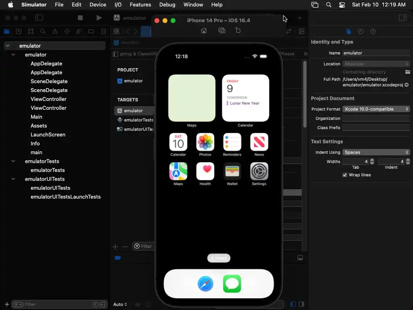Viewport: 413px width, 310px height.
Task: Click the Class Prefix input field
Action: pos(376,128)
